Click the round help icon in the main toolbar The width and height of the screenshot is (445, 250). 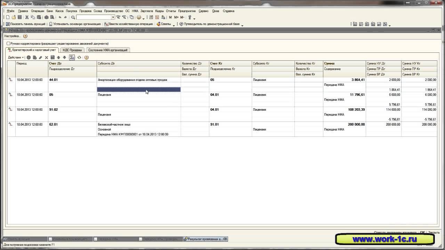[x=139, y=17]
